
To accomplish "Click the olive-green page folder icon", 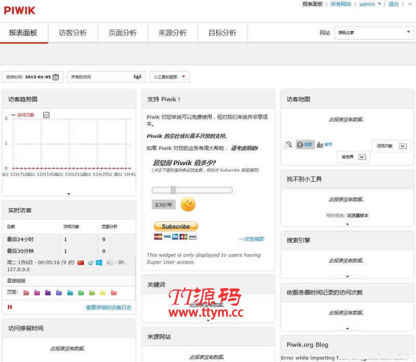I will pos(92,293).
